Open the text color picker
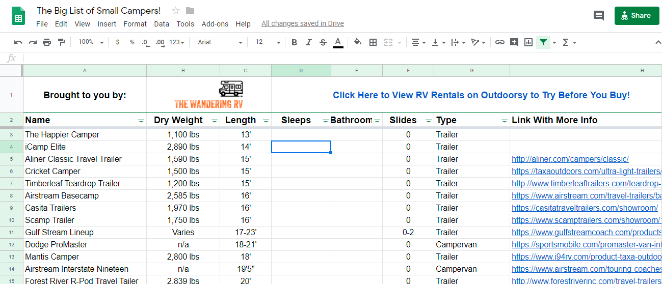Image resolution: width=662 pixels, height=284 pixels. [x=337, y=42]
